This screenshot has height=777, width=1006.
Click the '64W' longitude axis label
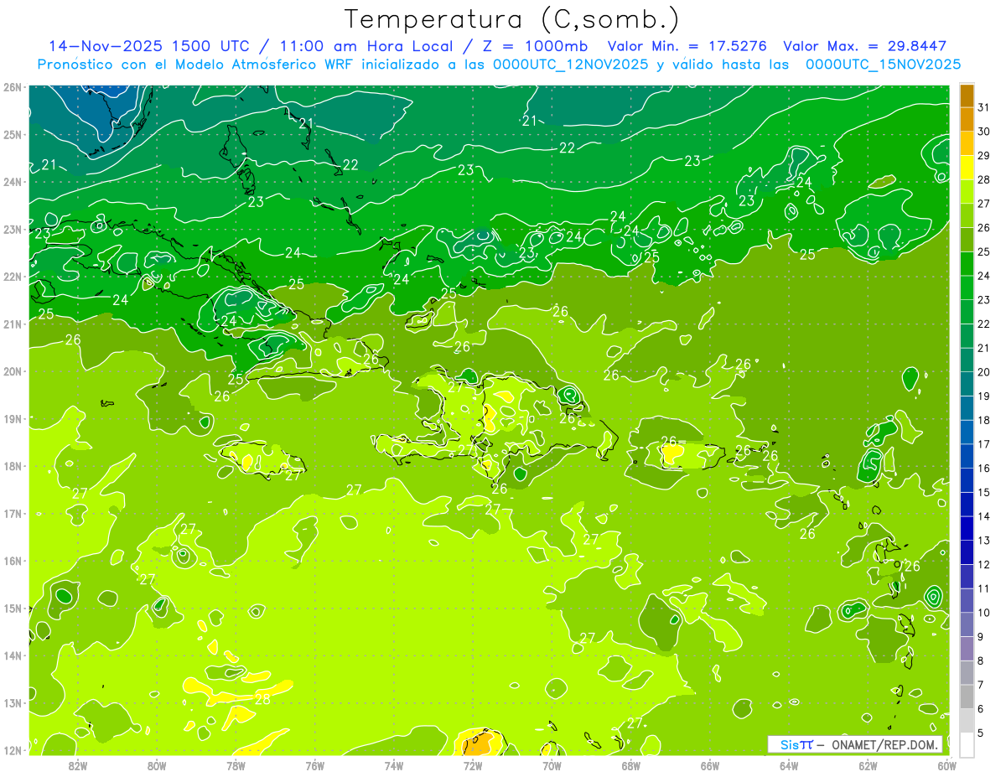[789, 765]
